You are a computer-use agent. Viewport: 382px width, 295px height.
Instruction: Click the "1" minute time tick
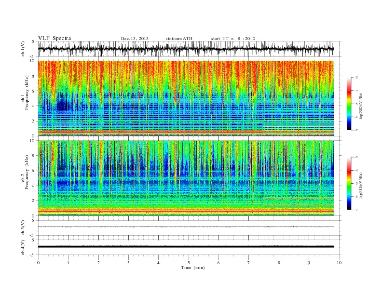coord(68,263)
